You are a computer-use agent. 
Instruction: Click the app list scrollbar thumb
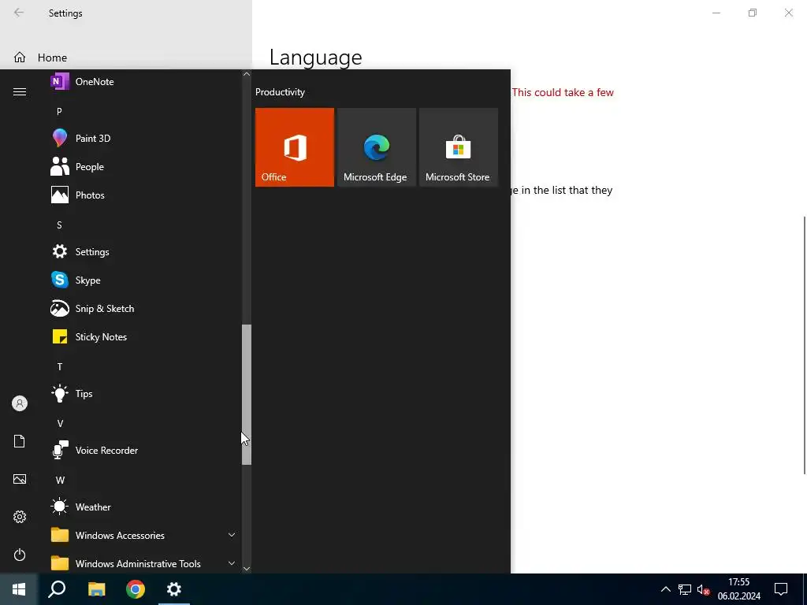point(247,395)
